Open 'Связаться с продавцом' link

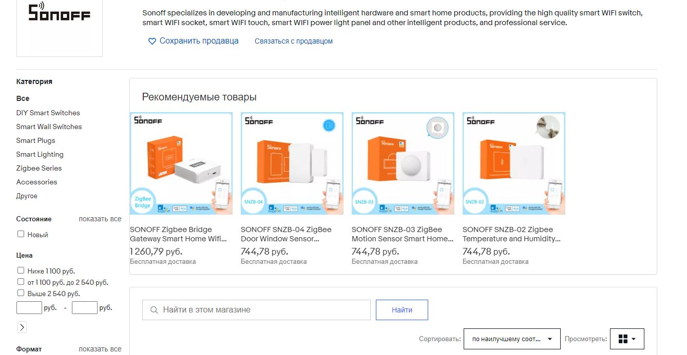294,41
